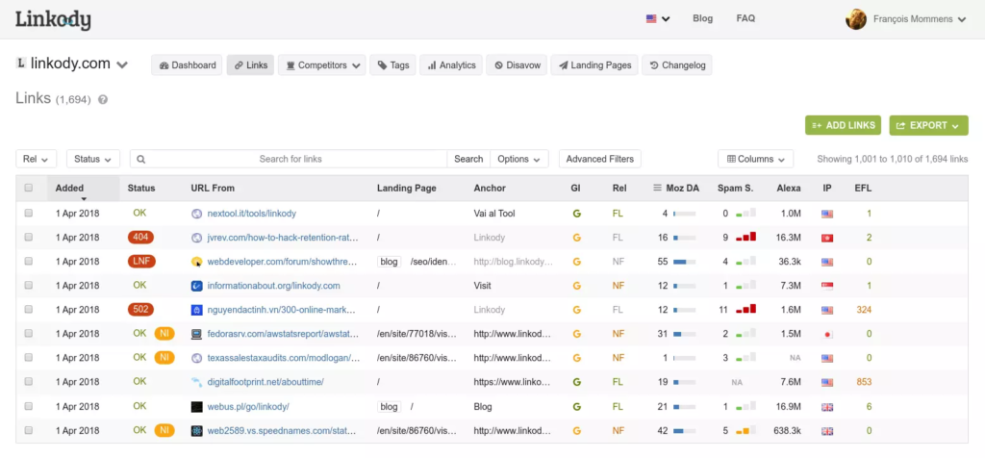Click the 502 status badge for nguyendactinh.vn
985x458 pixels.
pos(140,310)
